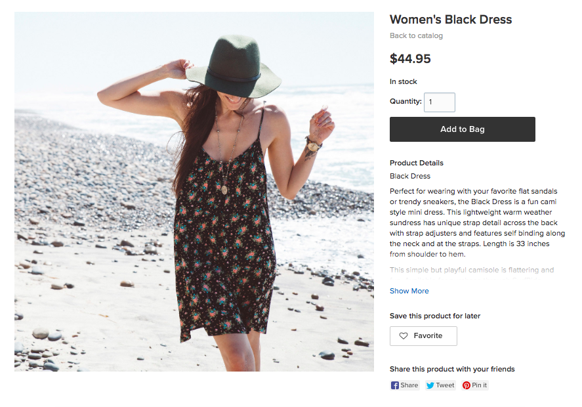The image size is (582, 407).
Task: Expand description with Show More
Action: point(409,291)
